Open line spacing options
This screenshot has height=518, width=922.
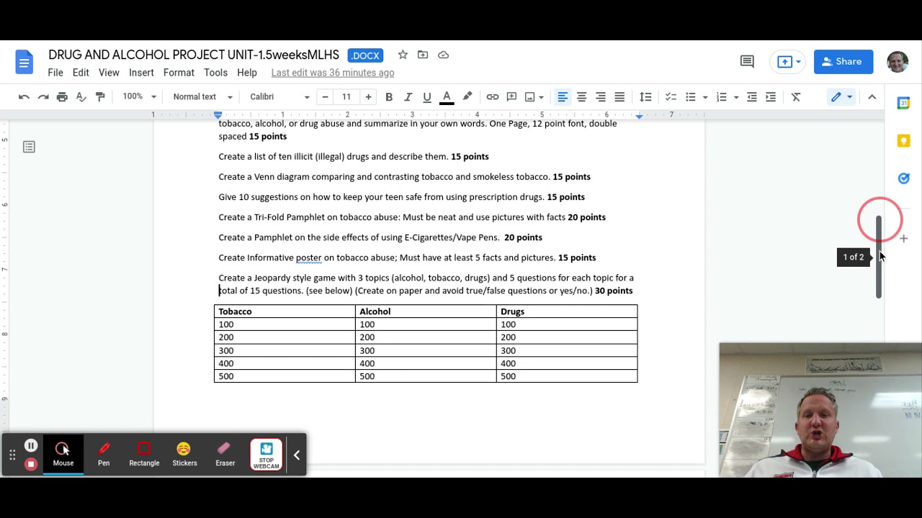coord(645,97)
